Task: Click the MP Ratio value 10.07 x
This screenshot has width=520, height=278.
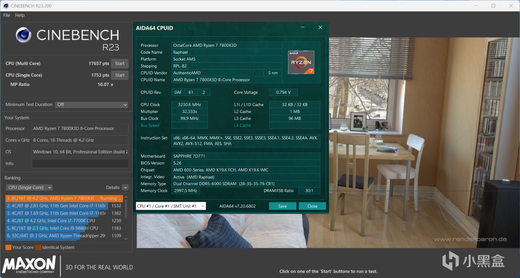Action: click(105, 85)
